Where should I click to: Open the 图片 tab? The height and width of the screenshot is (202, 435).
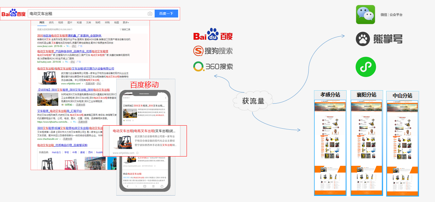pos(70,22)
